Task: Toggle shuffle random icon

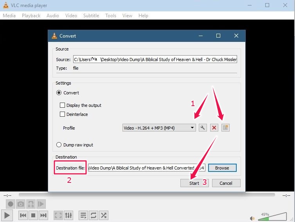Action: coord(103,215)
